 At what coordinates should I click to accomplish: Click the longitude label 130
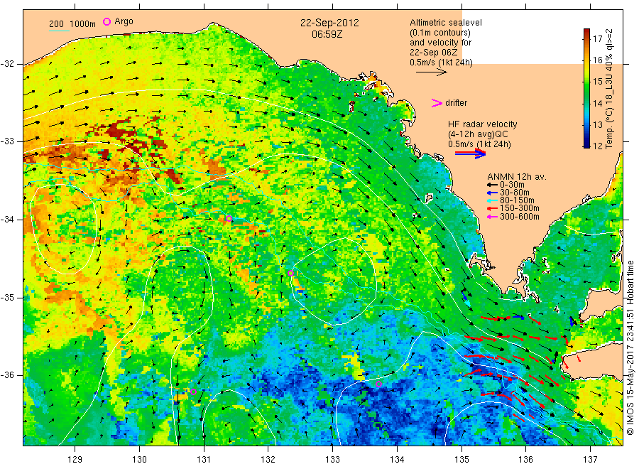(139, 460)
